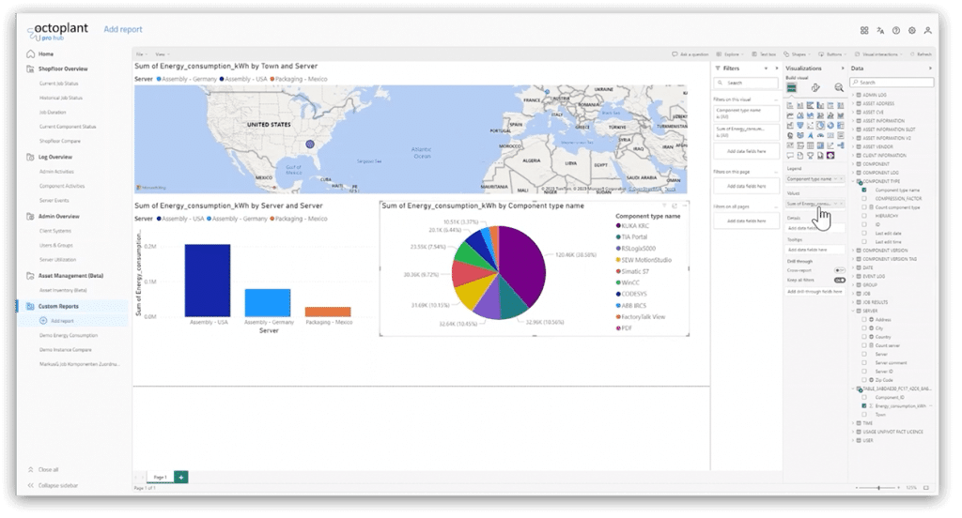Switch to the Page 1 tab
The width and height of the screenshot is (962, 518).
[x=160, y=477]
